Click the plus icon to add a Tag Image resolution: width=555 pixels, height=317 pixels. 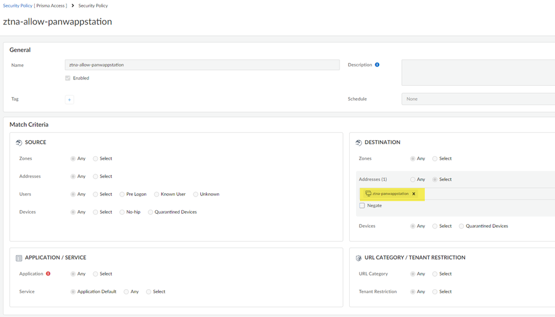(x=69, y=99)
